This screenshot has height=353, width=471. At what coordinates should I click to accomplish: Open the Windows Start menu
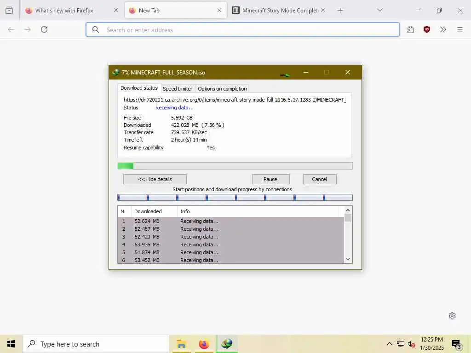11,344
